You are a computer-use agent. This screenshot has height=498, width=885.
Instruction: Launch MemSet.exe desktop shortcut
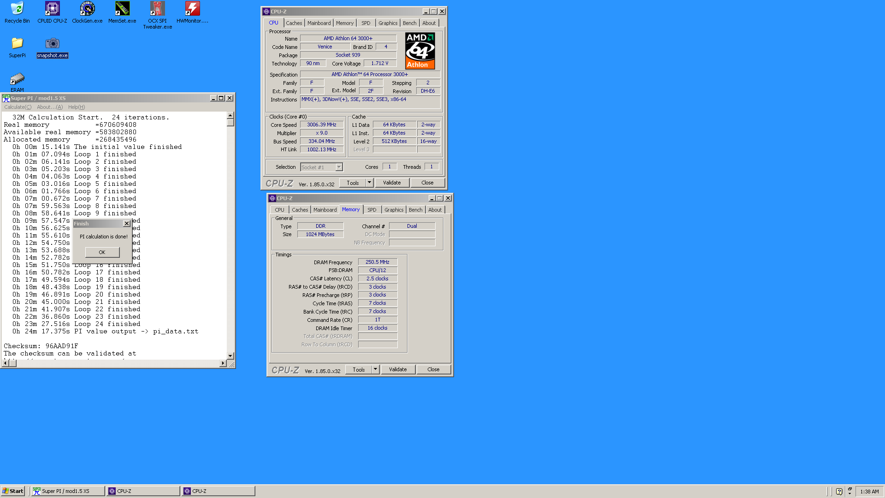[122, 12]
